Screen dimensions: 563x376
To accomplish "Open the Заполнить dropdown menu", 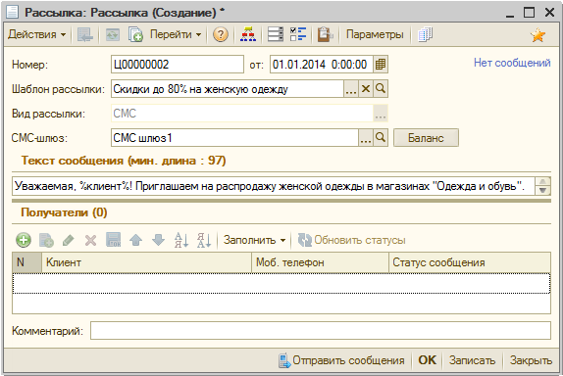I will pyautogui.click(x=254, y=240).
